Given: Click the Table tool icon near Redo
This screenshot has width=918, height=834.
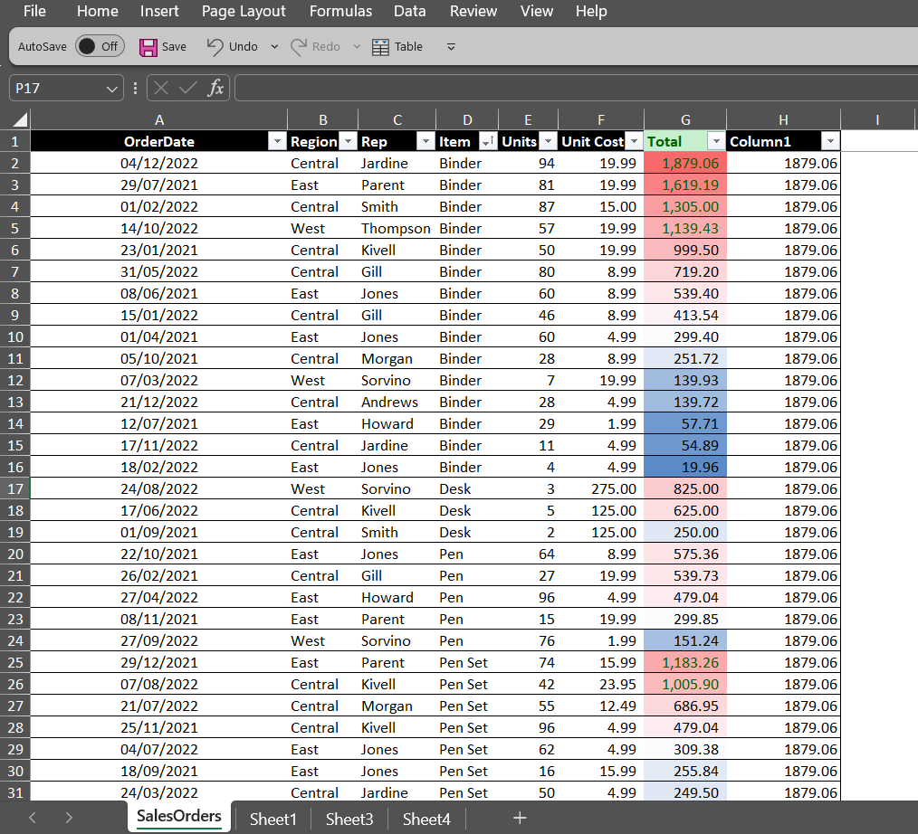Looking at the screenshot, I should click(380, 46).
